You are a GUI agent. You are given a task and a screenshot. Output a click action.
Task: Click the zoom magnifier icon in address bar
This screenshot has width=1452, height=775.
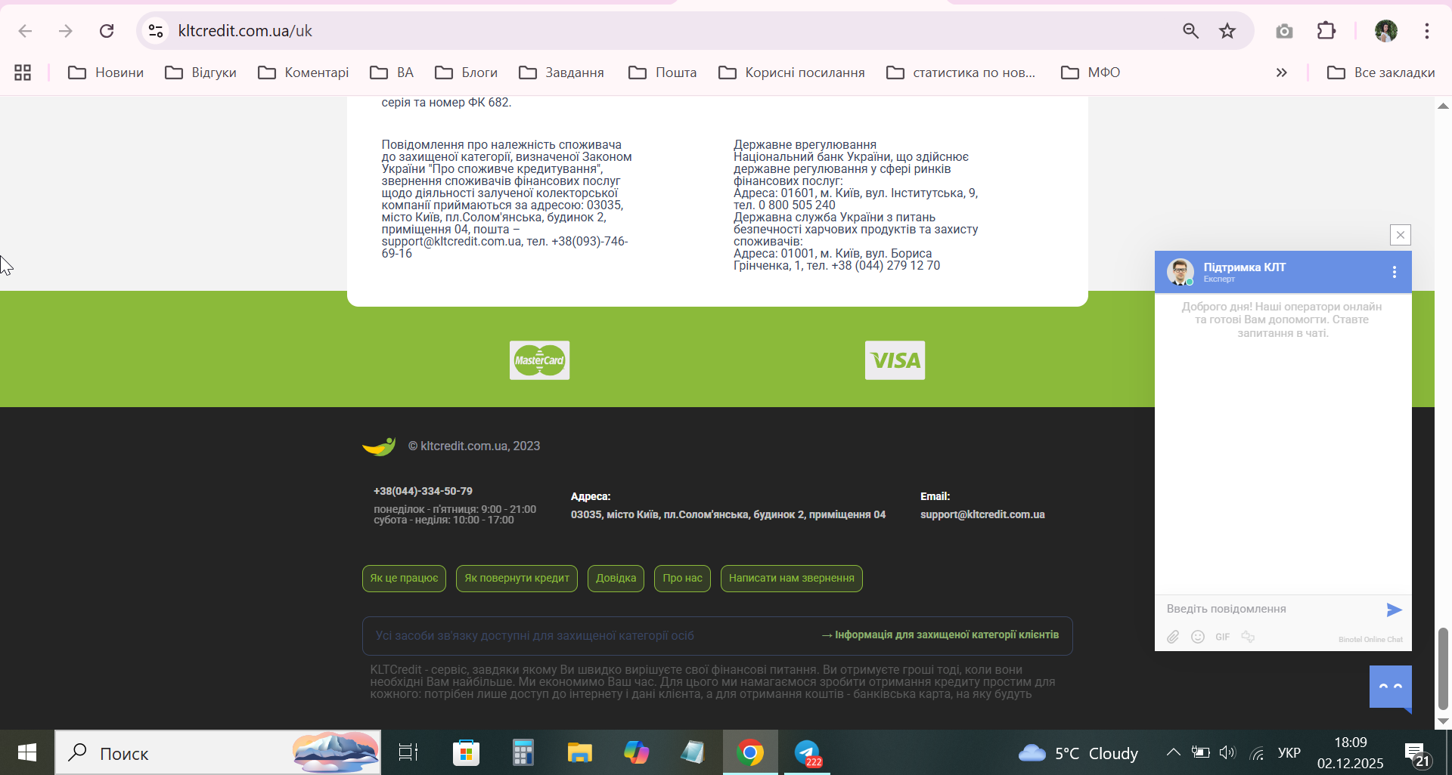click(x=1191, y=31)
